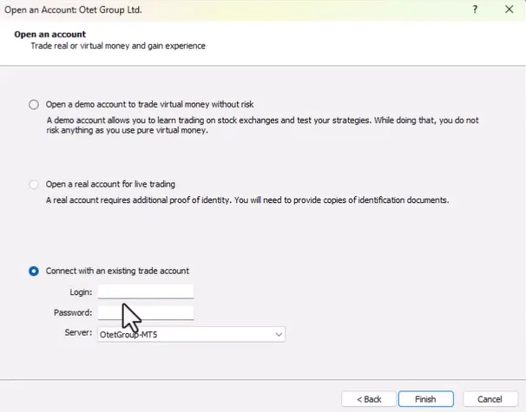Click the demo account description paragraph
This screenshot has width=526, height=412.
pos(260,124)
